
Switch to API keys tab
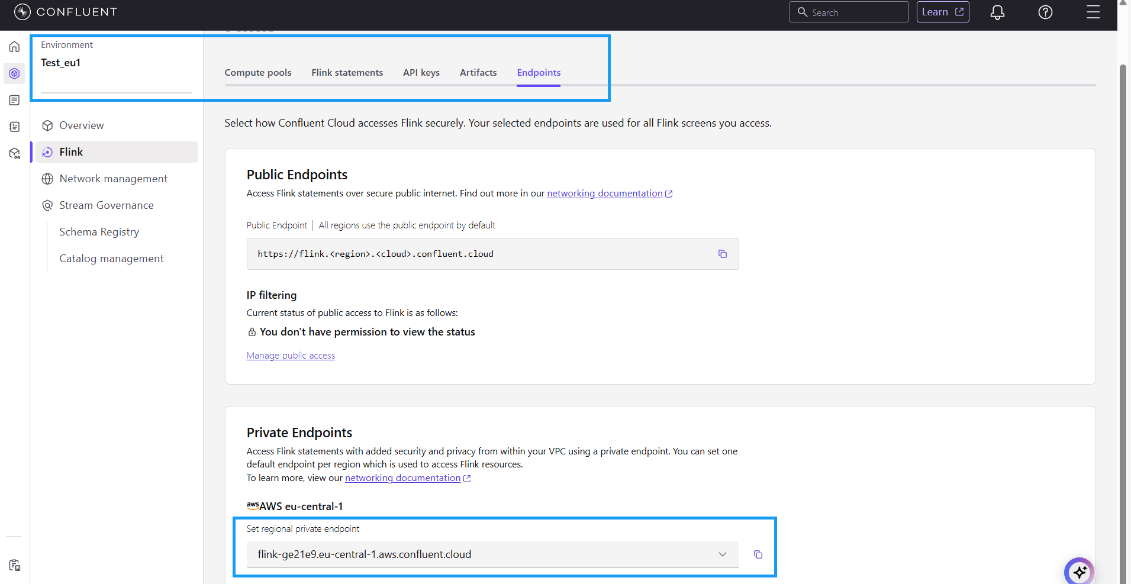coord(421,73)
